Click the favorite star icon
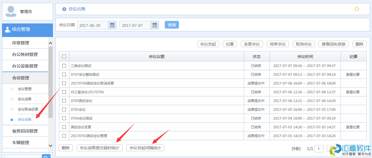Viewport: 372px width, 158px height. [357, 9]
